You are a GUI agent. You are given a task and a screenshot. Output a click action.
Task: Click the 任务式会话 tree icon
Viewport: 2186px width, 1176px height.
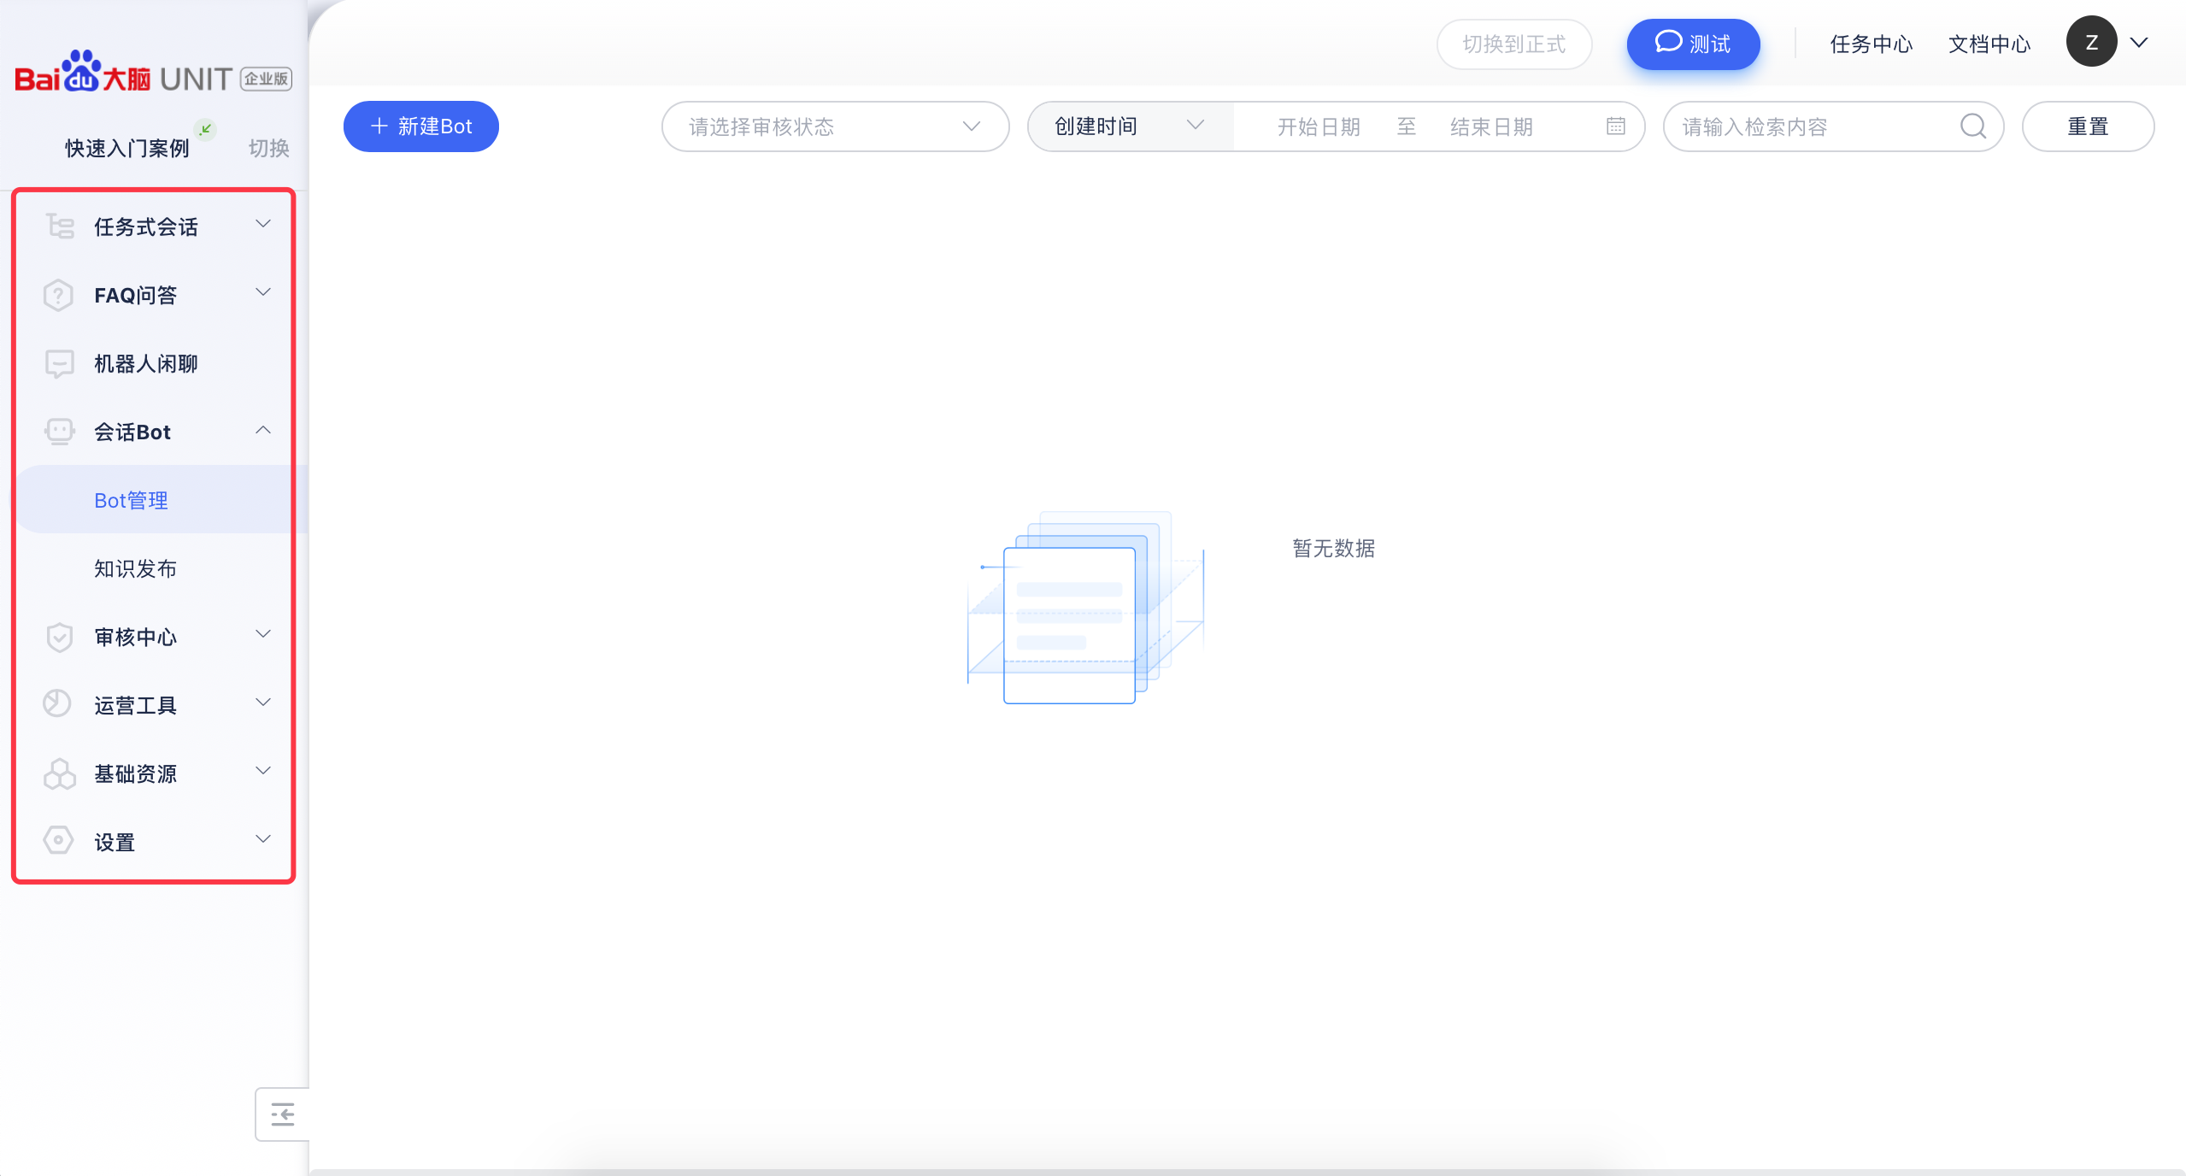tap(60, 226)
